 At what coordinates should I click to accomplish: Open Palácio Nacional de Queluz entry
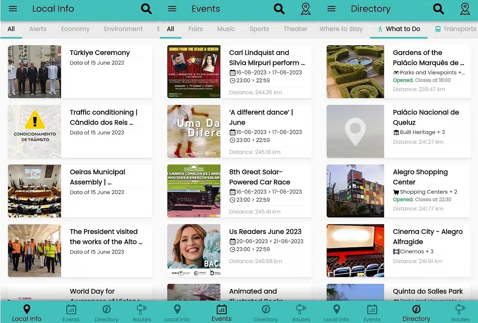pyautogui.click(x=399, y=131)
